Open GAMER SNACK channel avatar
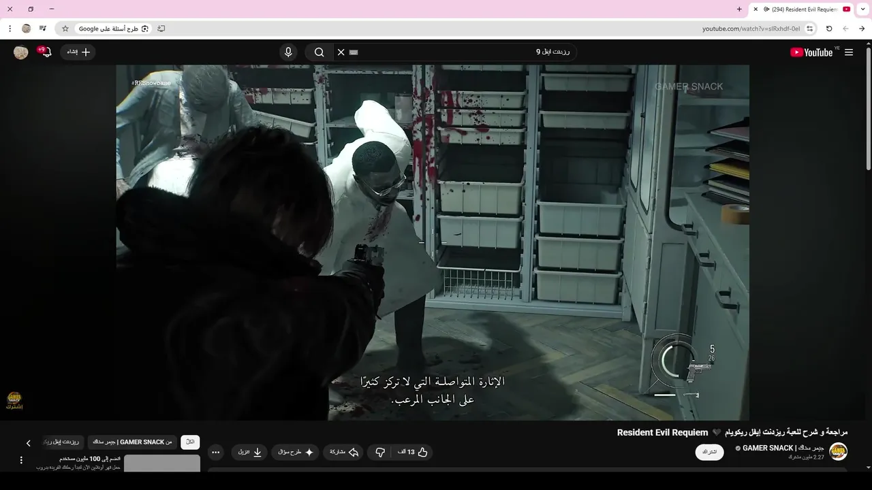The width and height of the screenshot is (872, 490). 838,452
